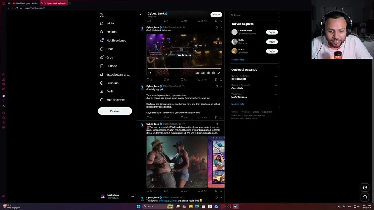The width and height of the screenshot is (374, 210).
Task: Expand the video to fullscreen
Action: [x=219, y=73]
